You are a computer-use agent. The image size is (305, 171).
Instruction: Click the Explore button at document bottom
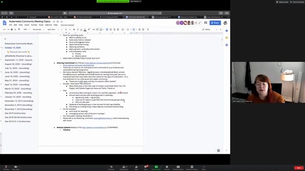click(218, 151)
